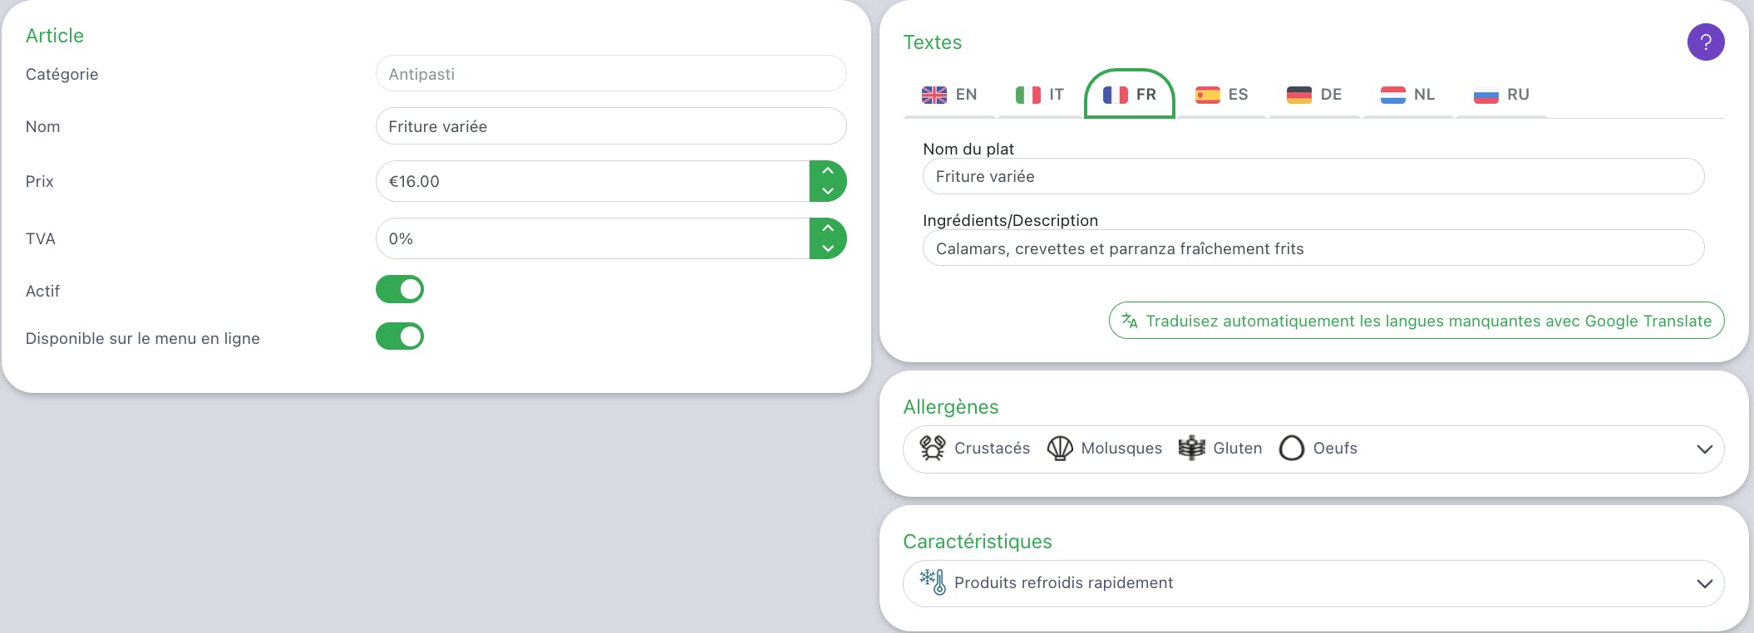Viewport: 1754px width, 633px height.
Task: Click the Ingrédients/Description text field
Action: click(1313, 248)
